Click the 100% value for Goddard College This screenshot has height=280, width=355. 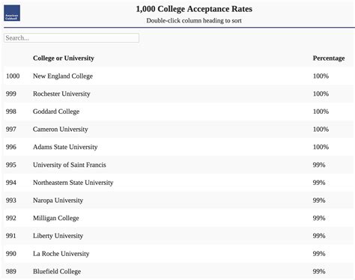click(x=321, y=112)
